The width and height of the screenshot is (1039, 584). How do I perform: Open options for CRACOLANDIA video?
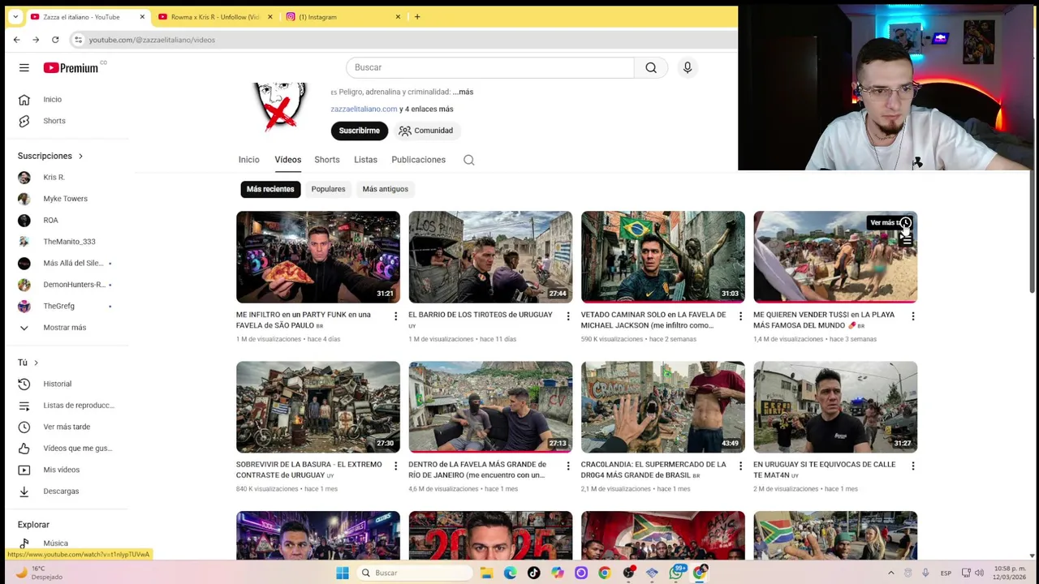click(740, 466)
